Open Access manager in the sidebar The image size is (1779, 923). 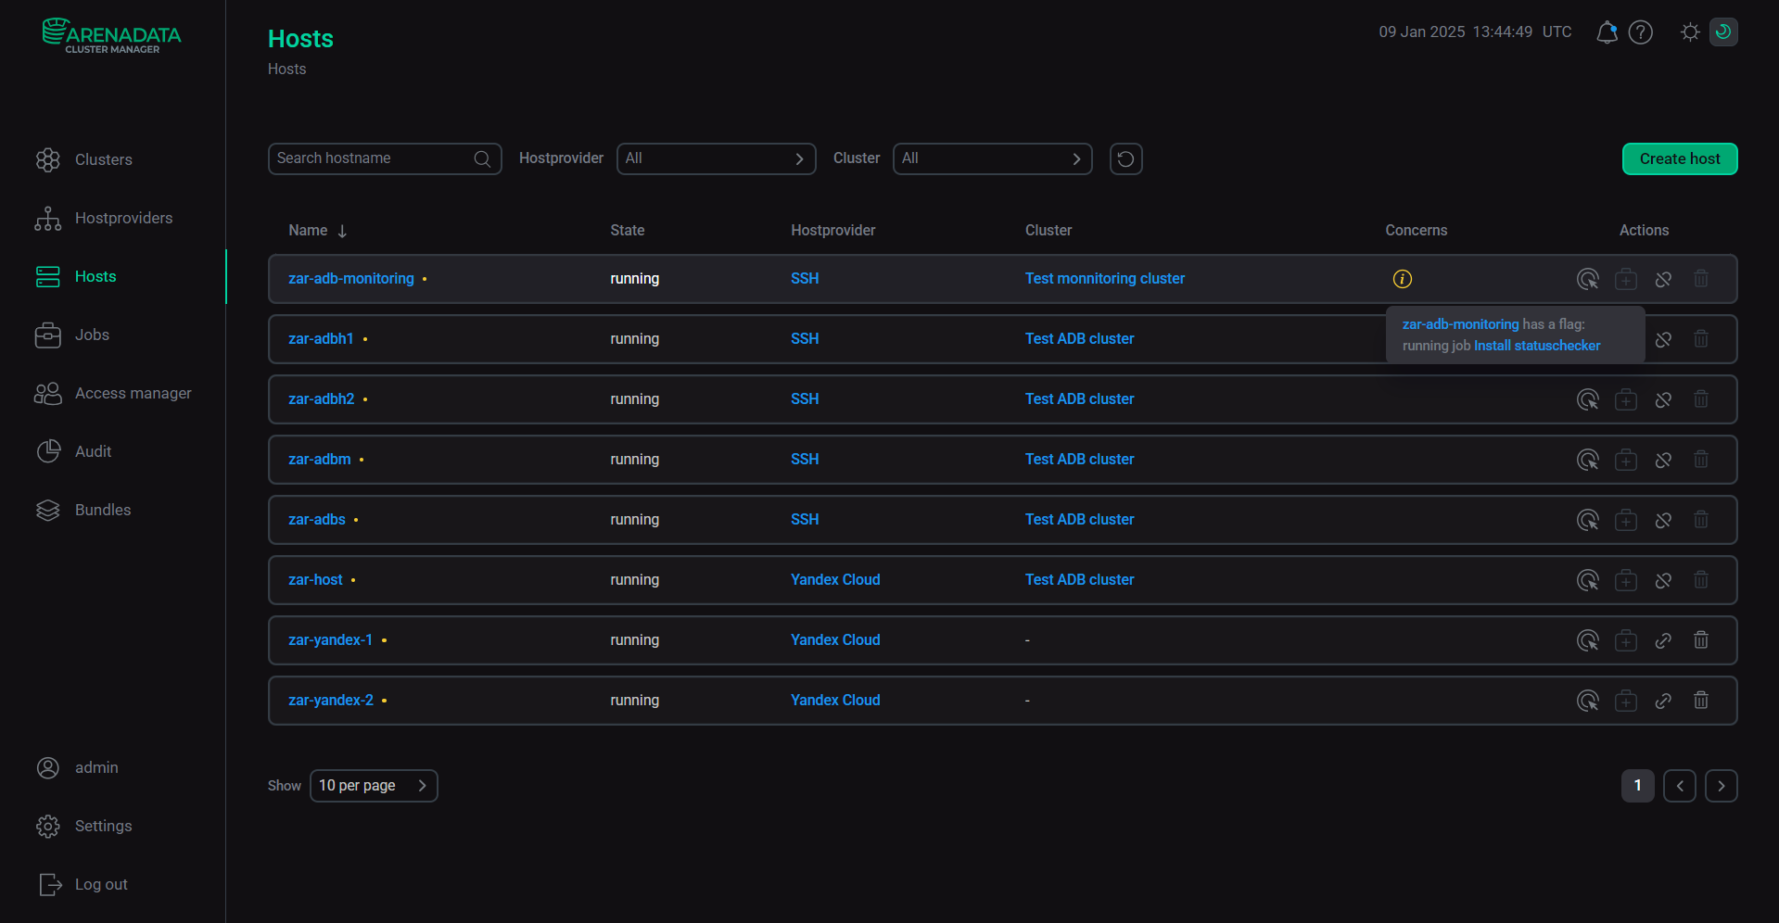point(113,393)
